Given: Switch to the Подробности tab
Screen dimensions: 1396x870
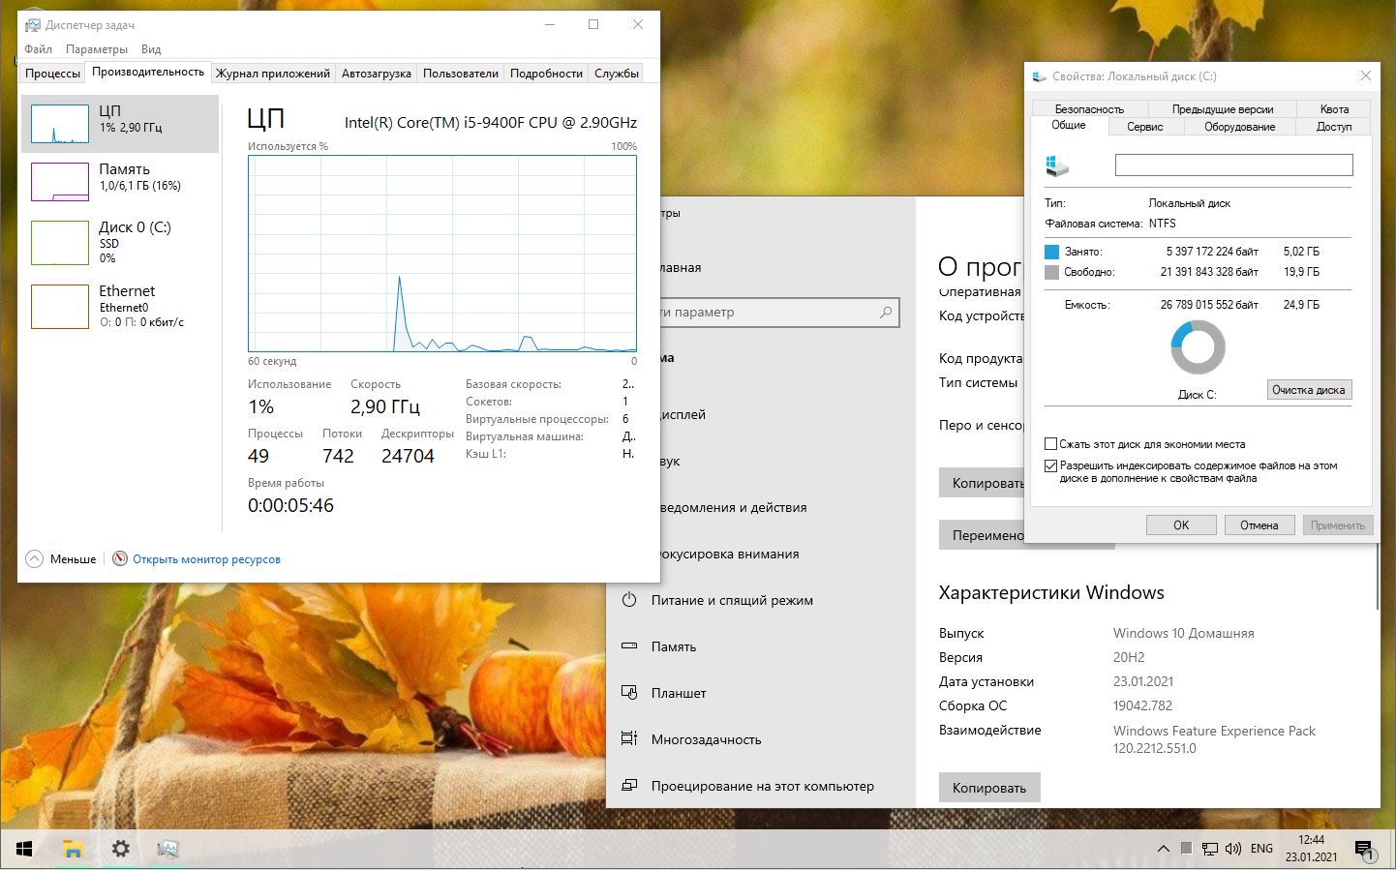Looking at the screenshot, I should click(x=546, y=74).
